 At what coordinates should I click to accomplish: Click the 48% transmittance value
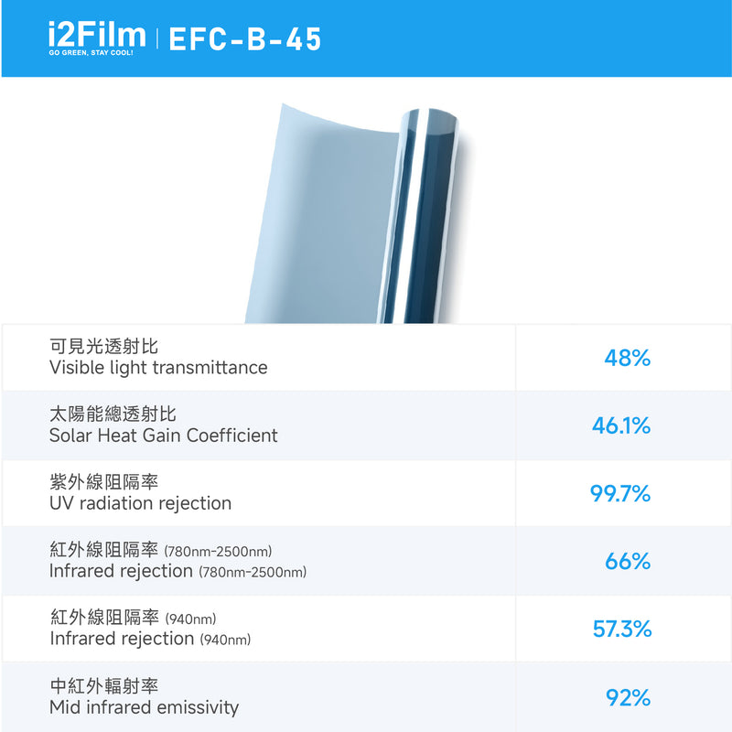coord(627,358)
